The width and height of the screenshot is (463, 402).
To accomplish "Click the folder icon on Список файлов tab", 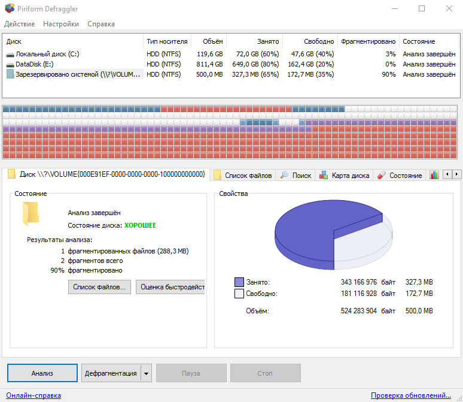I will (x=217, y=175).
